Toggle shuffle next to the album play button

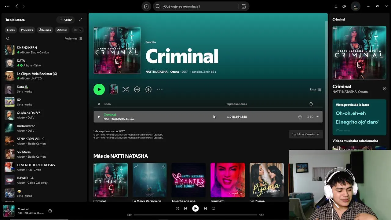(x=126, y=89)
